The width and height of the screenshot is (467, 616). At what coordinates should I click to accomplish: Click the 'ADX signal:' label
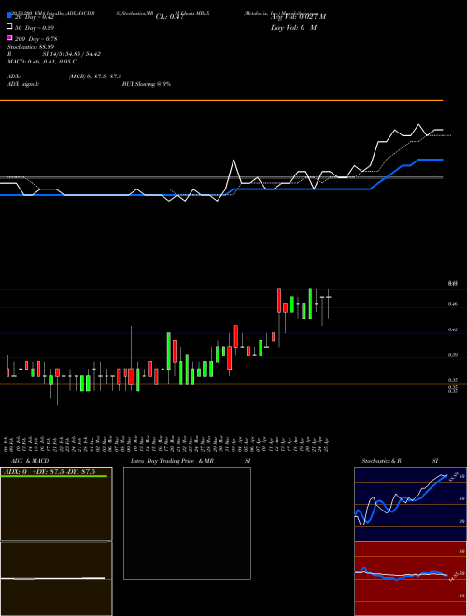pyautogui.click(x=23, y=84)
